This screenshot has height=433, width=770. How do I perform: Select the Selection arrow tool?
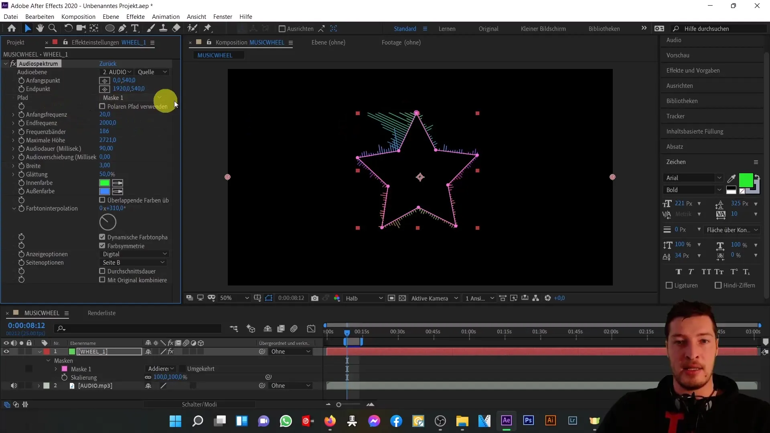tap(28, 28)
